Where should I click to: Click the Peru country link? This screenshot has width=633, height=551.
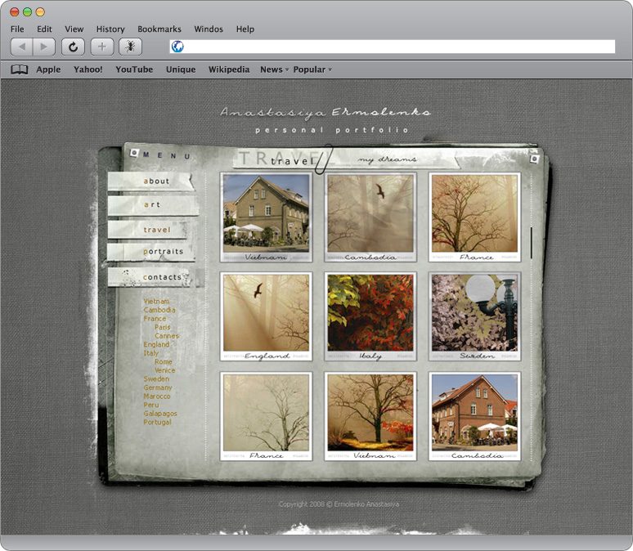click(151, 405)
